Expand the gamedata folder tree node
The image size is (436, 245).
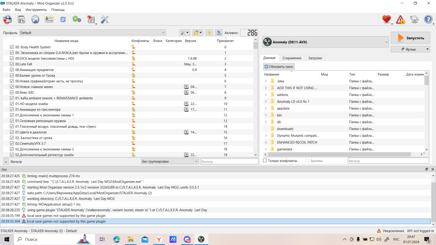click(266, 149)
